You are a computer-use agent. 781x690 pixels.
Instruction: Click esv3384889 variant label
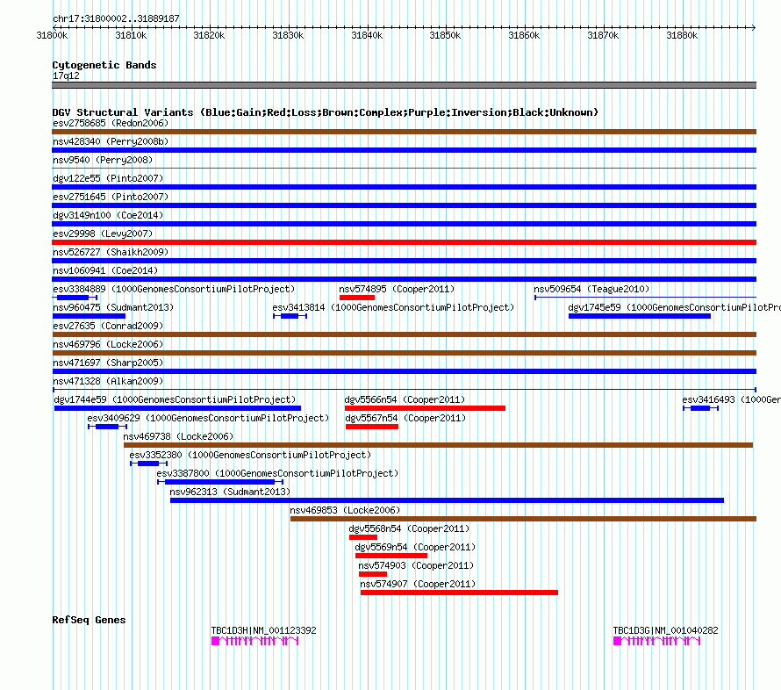tap(174, 289)
